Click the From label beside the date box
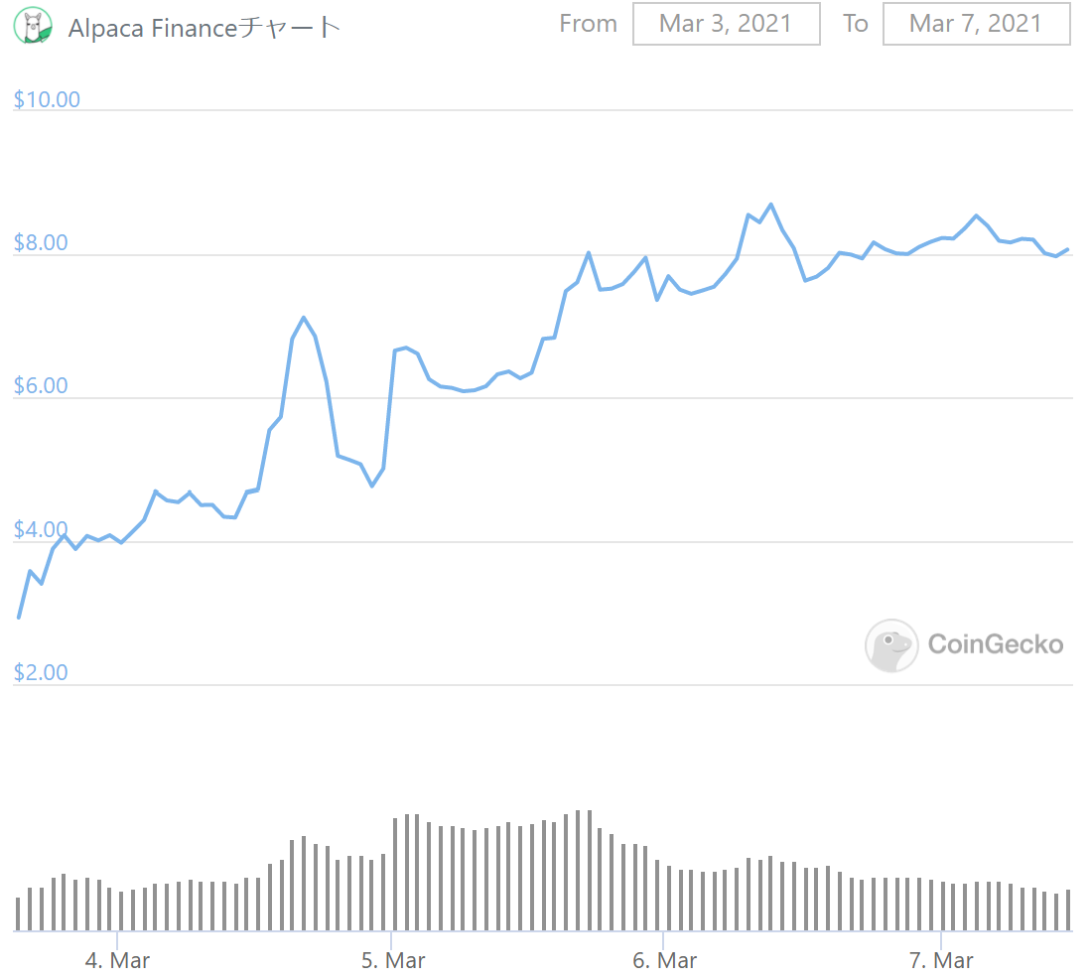The image size is (1090, 979). (588, 24)
